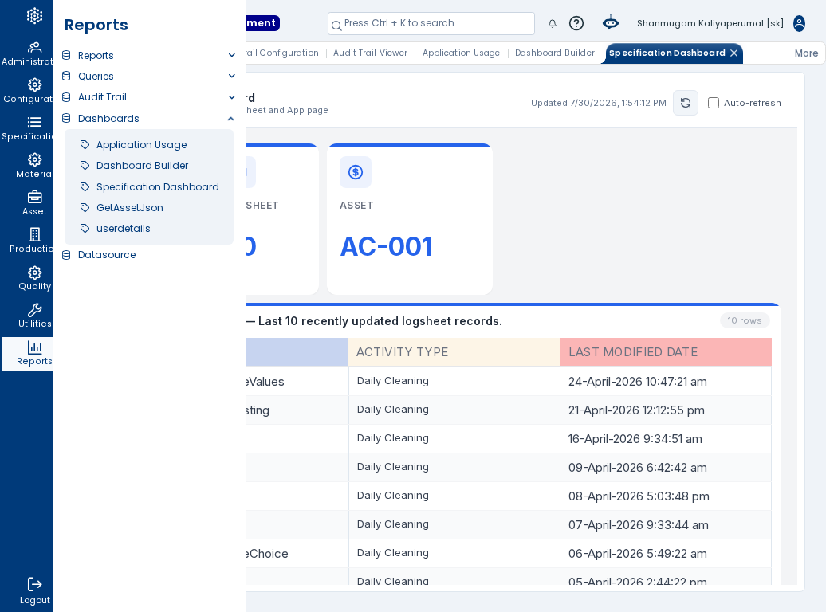The width and height of the screenshot is (826, 612).
Task: Open the Specification module in sidebar
Action: tap(27, 128)
